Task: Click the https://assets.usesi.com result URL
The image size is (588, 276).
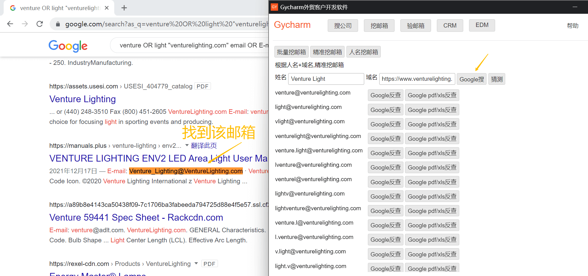Action: click(x=83, y=86)
